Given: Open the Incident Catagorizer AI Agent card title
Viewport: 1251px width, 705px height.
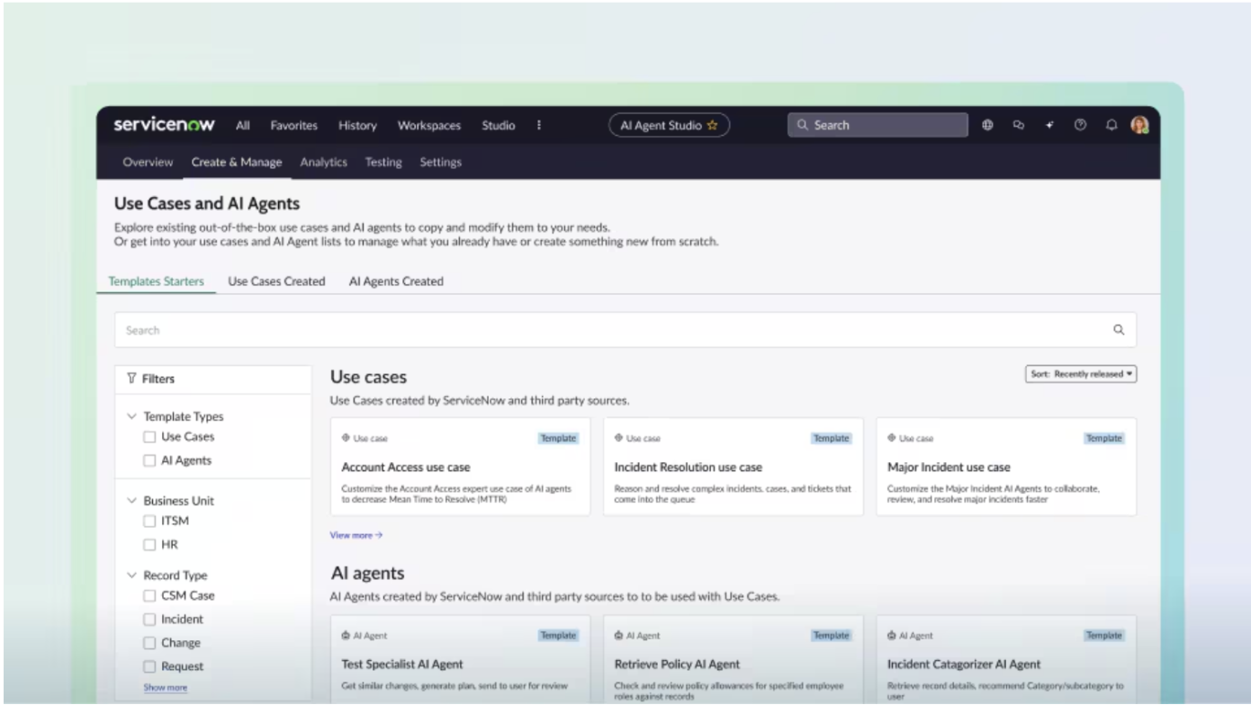Looking at the screenshot, I should click(964, 665).
